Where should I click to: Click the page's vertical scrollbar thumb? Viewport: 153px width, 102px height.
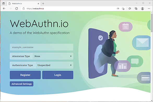tap(151, 23)
